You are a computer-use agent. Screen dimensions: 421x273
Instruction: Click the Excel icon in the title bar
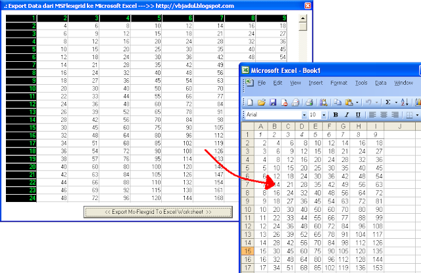245,70
